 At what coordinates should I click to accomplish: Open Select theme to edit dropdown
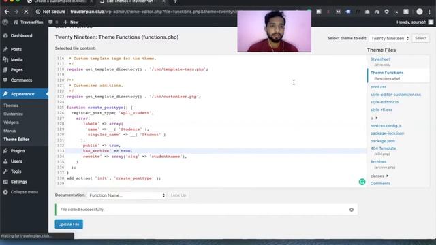click(x=390, y=38)
